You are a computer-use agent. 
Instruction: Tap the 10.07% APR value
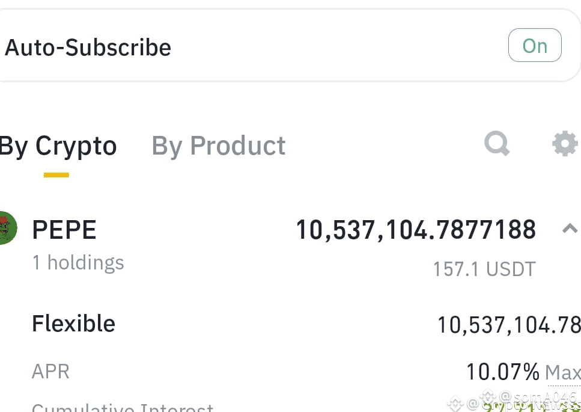pyautogui.click(x=503, y=372)
